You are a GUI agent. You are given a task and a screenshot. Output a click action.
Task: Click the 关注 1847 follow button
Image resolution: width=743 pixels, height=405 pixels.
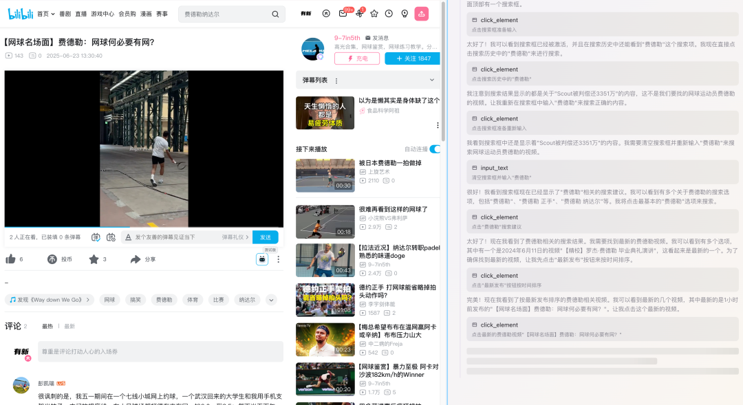pos(413,58)
